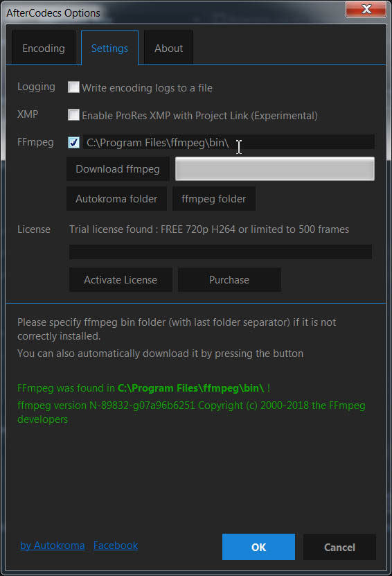
Task: Open the Facebook link
Action: coord(116,546)
